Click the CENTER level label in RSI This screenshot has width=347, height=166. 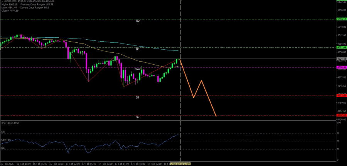[6, 140]
